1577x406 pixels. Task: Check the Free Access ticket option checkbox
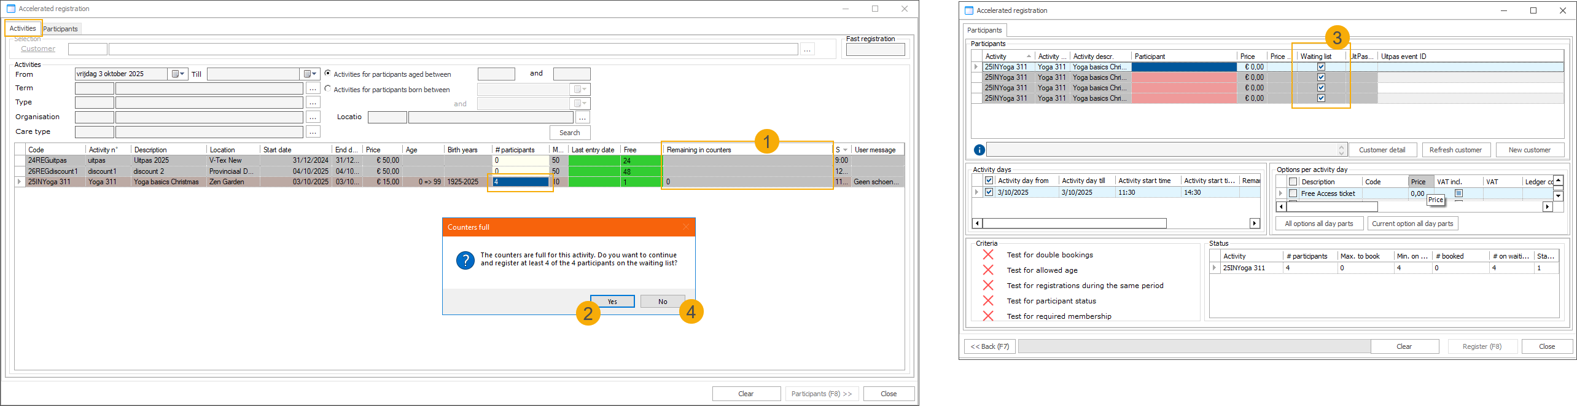(1293, 193)
